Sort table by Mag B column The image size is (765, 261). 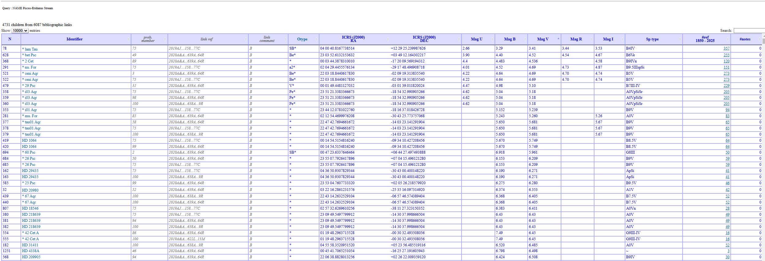(x=510, y=39)
